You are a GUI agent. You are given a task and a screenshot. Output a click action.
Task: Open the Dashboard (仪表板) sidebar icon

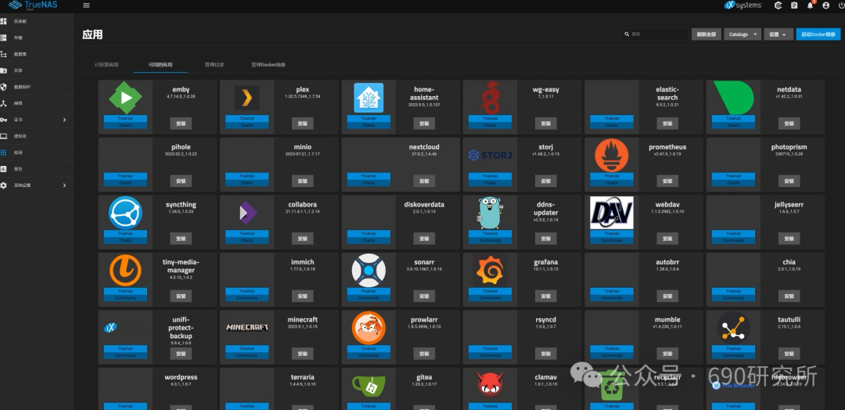[x=4, y=21]
